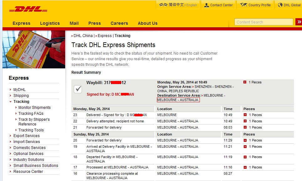Expand pieces for row 21 Forwarded for delivery
This screenshot has height=181, width=302.
pos(245,127)
